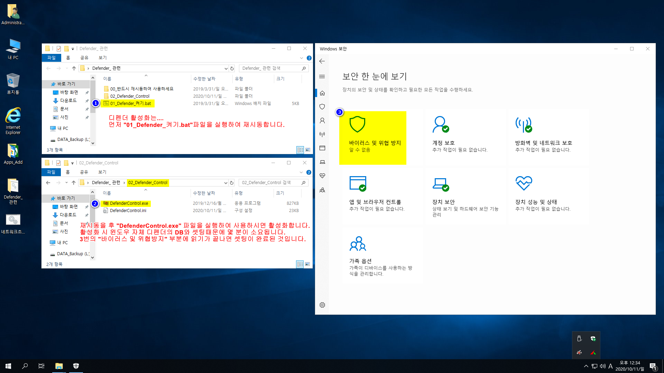Toggle hamburger navigation menu in Windows Security
The width and height of the screenshot is (664, 373).
pos(322,77)
